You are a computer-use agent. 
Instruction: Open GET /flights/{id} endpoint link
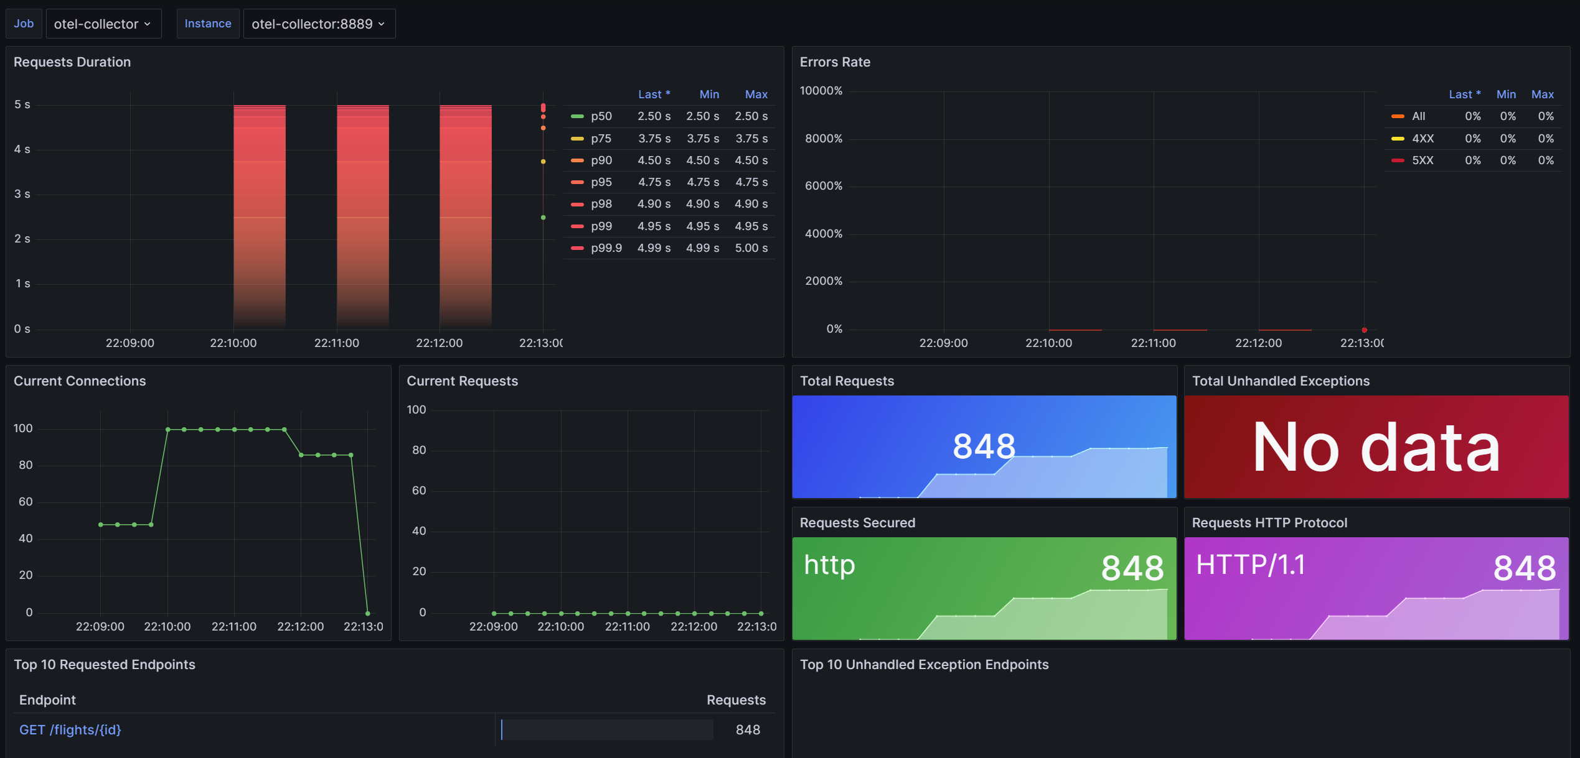click(70, 730)
